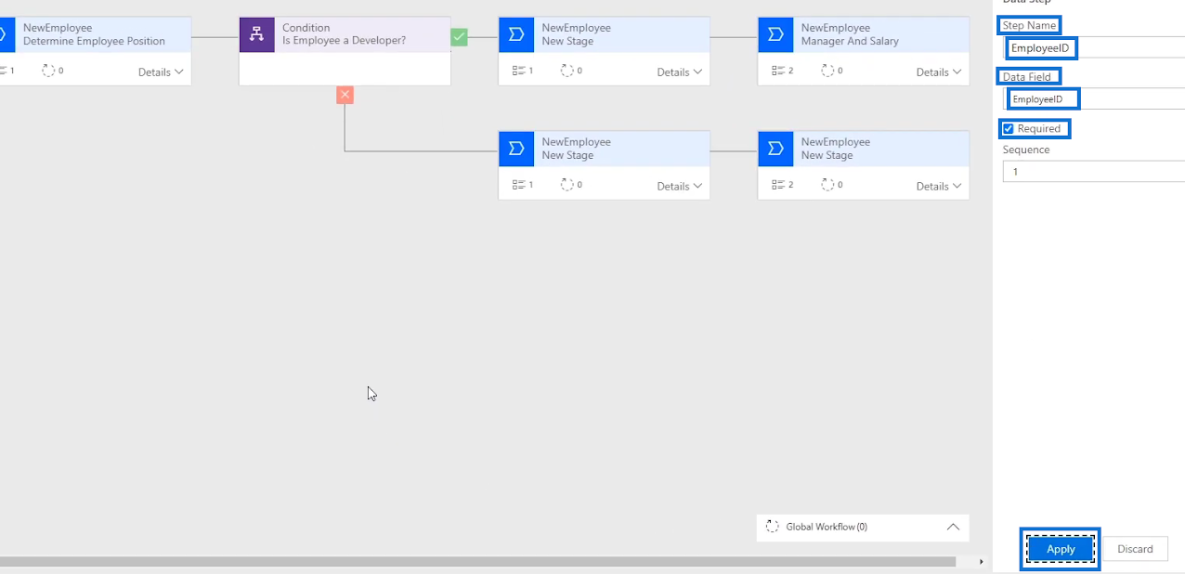
Task: Click 'Determine Employee Position' stage title
Action: tap(94, 41)
